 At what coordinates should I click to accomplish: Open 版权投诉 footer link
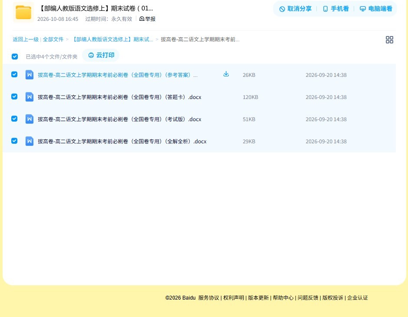click(333, 298)
